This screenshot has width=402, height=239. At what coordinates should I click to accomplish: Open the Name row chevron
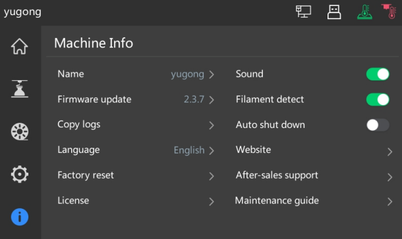212,75
